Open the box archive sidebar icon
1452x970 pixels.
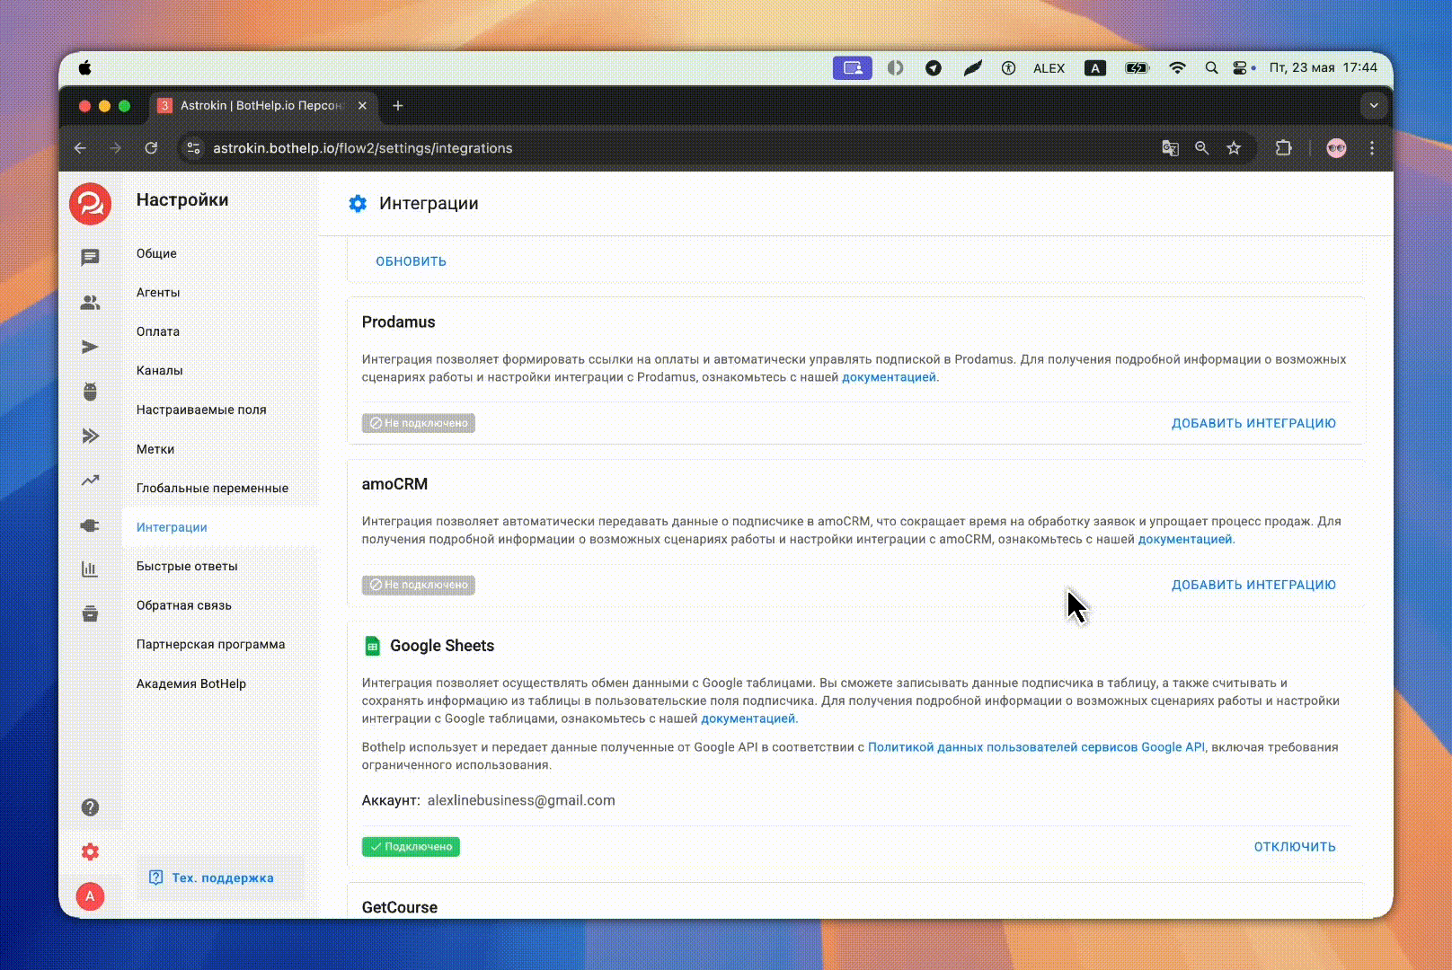coord(90,614)
